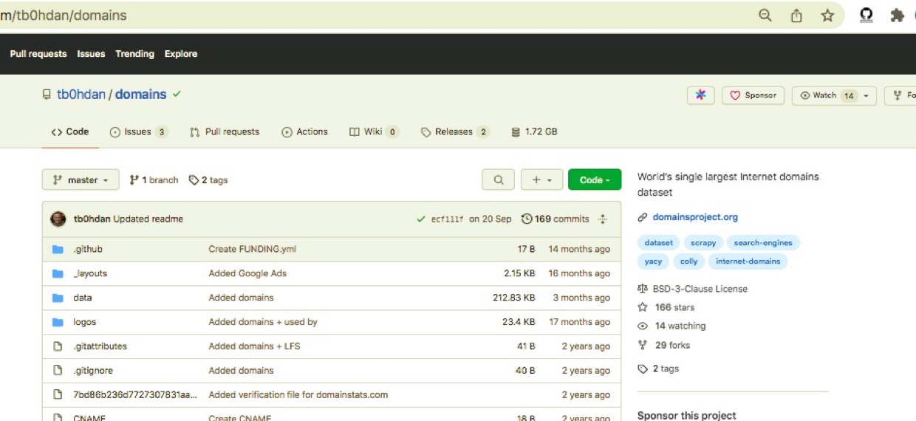Click the 7bd86b236d file icon
Image resolution: width=916 pixels, height=421 pixels.
click(58, 395)
